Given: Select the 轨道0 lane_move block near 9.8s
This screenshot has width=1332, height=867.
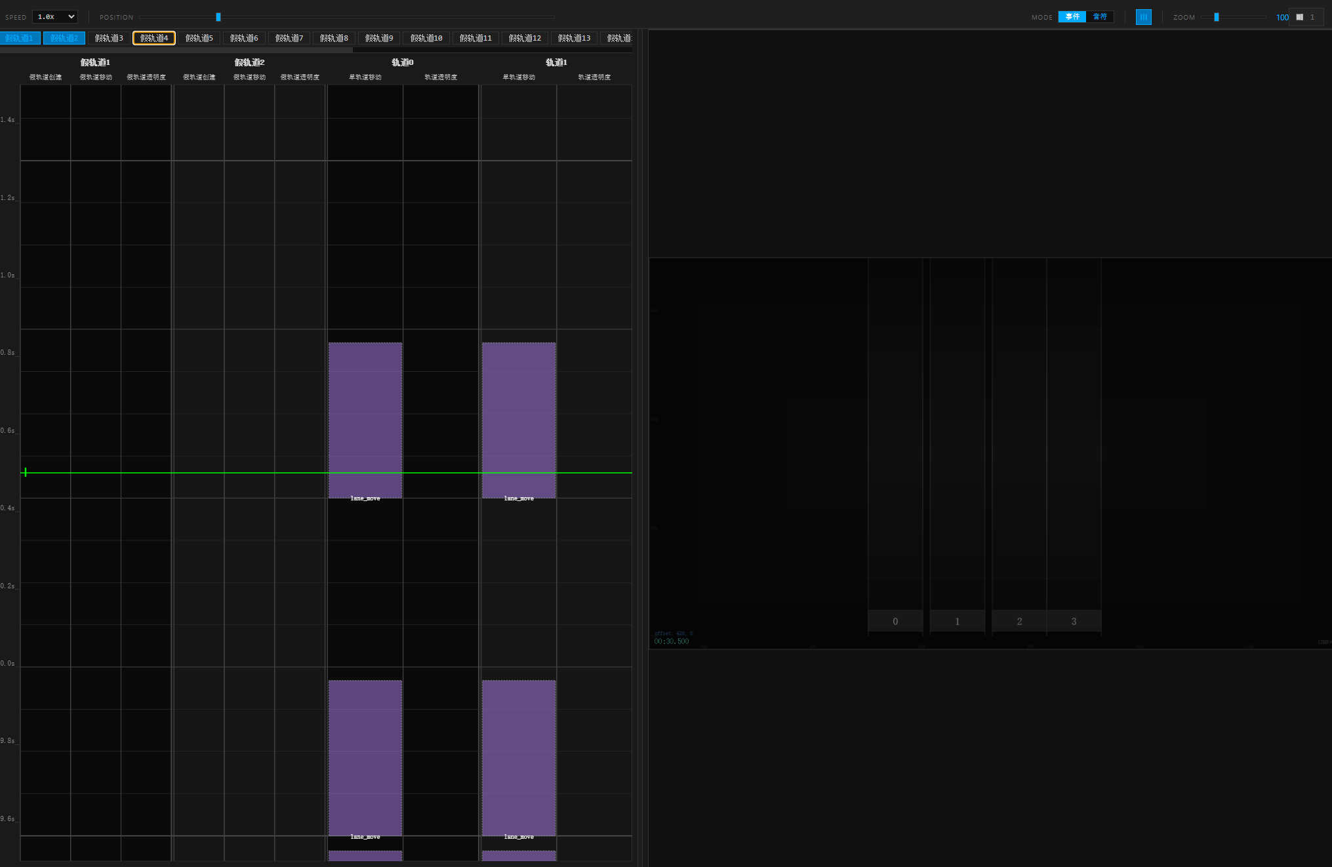Looking at the screenshot, I should click(x=365, y=757).
